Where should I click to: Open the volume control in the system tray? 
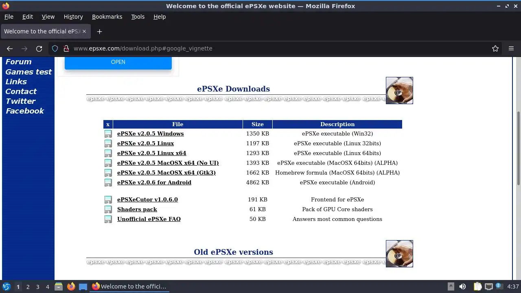(462, 286)
